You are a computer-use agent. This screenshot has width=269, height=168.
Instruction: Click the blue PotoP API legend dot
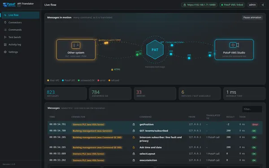63,80
